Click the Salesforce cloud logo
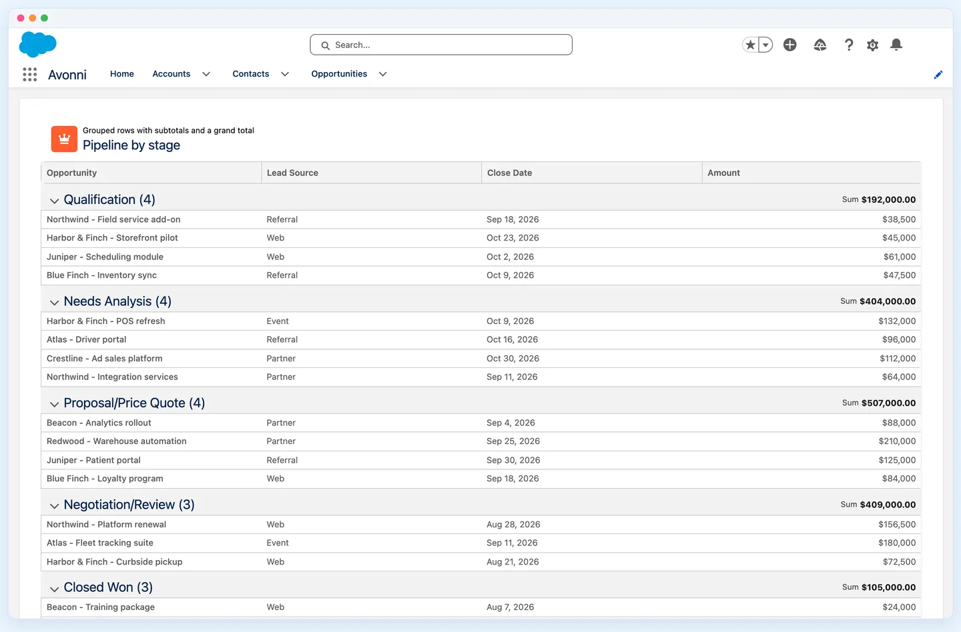Screen dimensions: 961x632 pyautogui.click(x=38, y=45)
